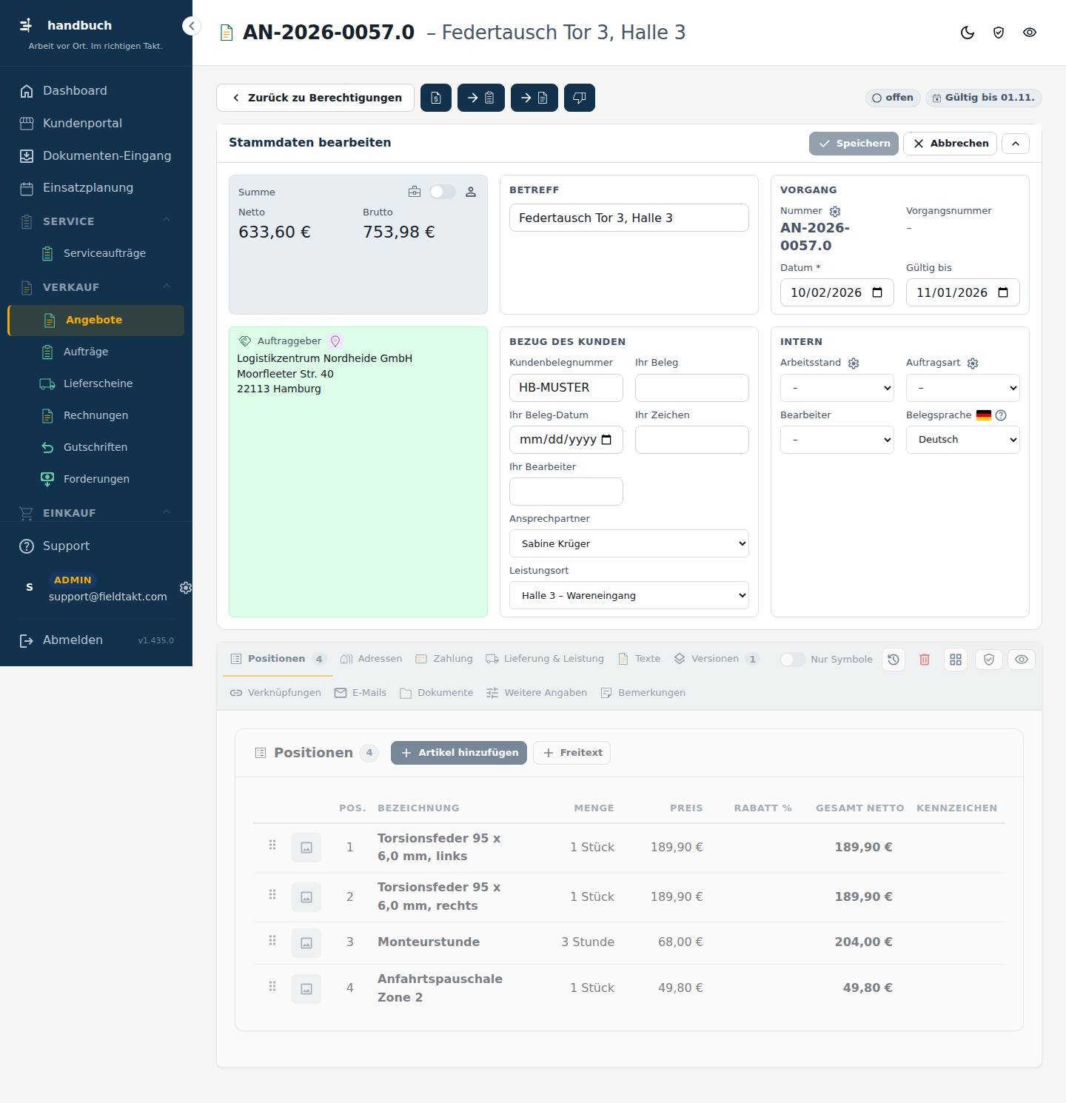Click the drag handle of Anfahrtspauschale Zone 2

click(272, 986)
